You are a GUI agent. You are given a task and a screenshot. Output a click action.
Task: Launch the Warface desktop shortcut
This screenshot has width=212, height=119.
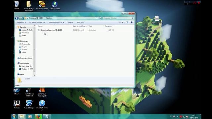[x=17, y=104]
